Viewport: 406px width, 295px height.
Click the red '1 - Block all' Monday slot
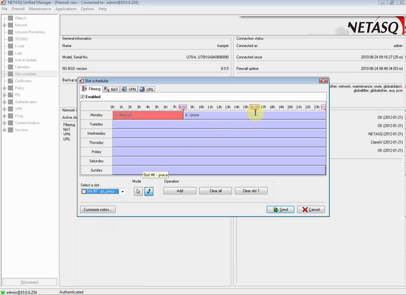(x=148, y=115)
